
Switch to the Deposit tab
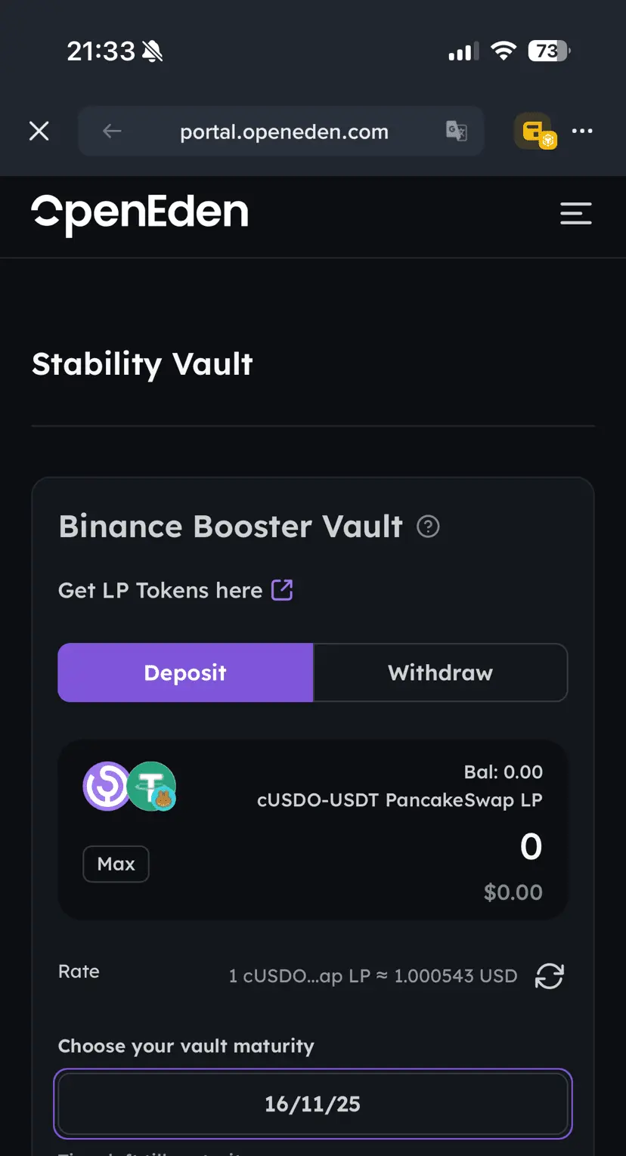[185, 672]
